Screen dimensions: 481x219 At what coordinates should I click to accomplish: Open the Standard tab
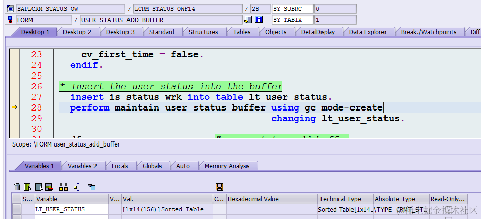(x=162, y=32)
